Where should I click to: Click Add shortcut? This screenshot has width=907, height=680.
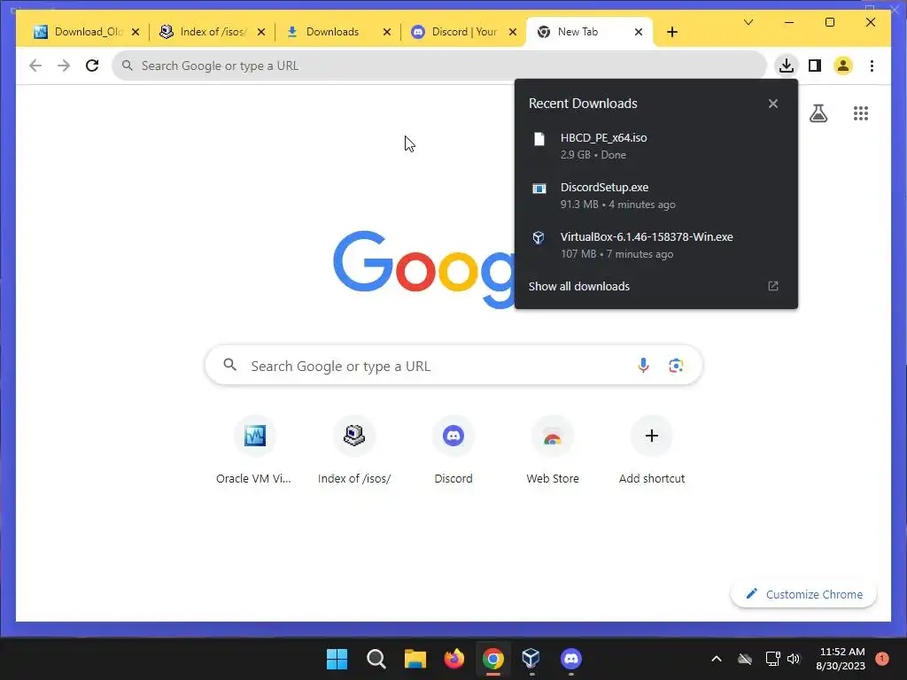pos(652,451)
